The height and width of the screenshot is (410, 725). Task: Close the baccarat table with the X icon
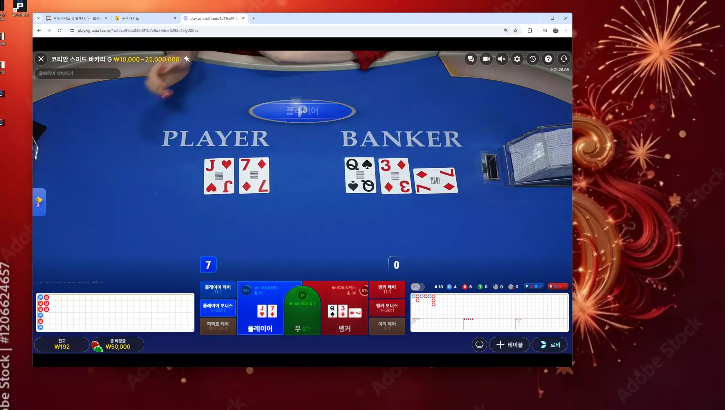(x=41, y=59)
